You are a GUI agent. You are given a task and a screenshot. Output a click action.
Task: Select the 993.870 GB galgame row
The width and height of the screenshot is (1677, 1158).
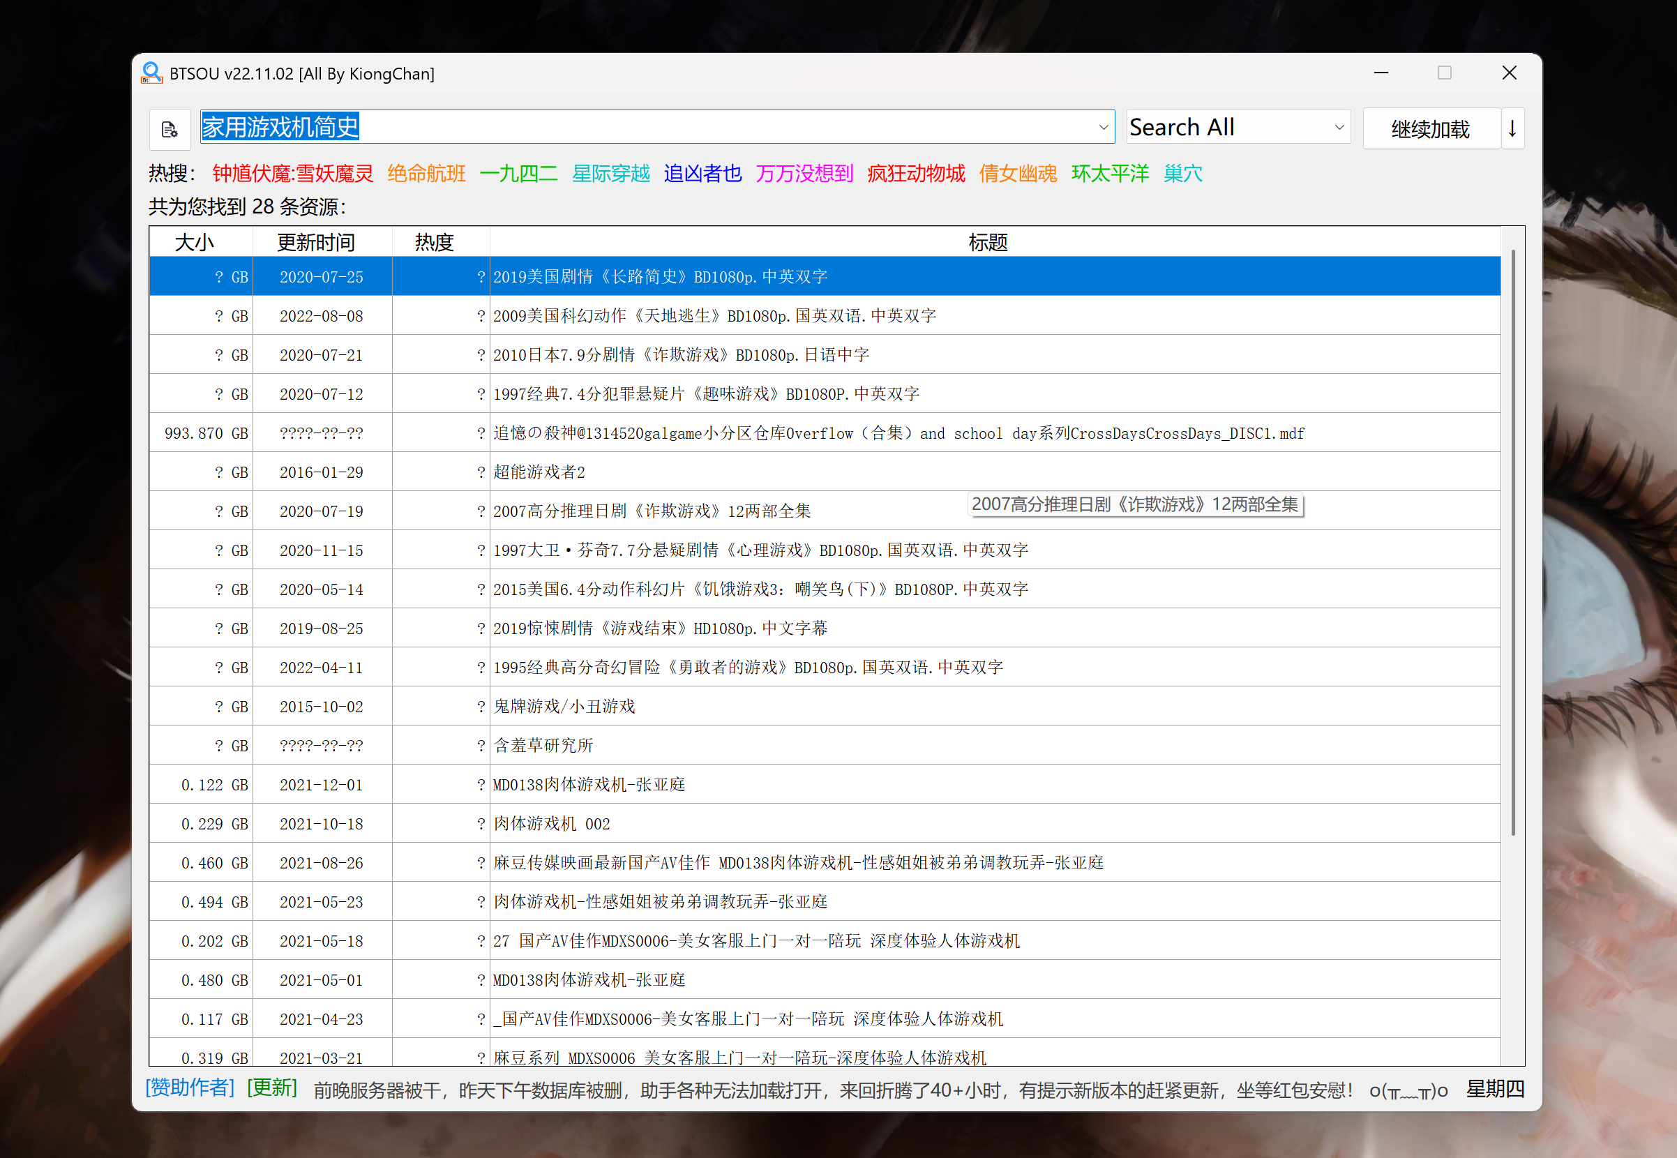(x=825, y=433)
